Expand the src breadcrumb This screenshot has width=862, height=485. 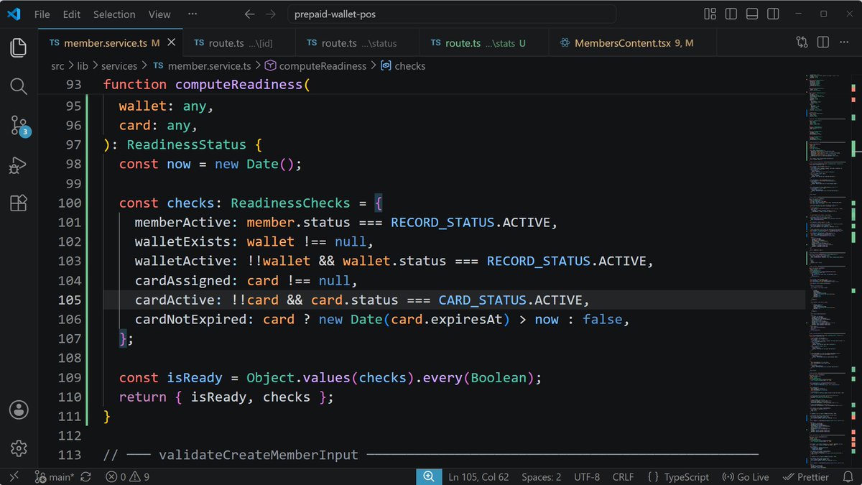click(58, 65)
